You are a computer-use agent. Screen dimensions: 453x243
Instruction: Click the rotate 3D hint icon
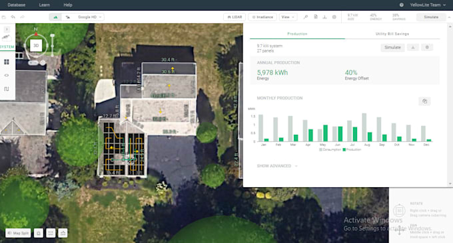(x=399, y=210)
